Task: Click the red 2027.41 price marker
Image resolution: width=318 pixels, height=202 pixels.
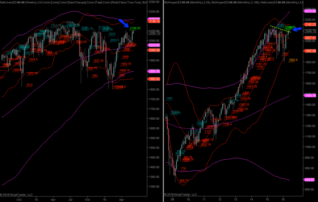Action: (310, 38)
